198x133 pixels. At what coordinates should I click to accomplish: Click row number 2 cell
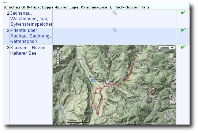click(x=7, y=36)
